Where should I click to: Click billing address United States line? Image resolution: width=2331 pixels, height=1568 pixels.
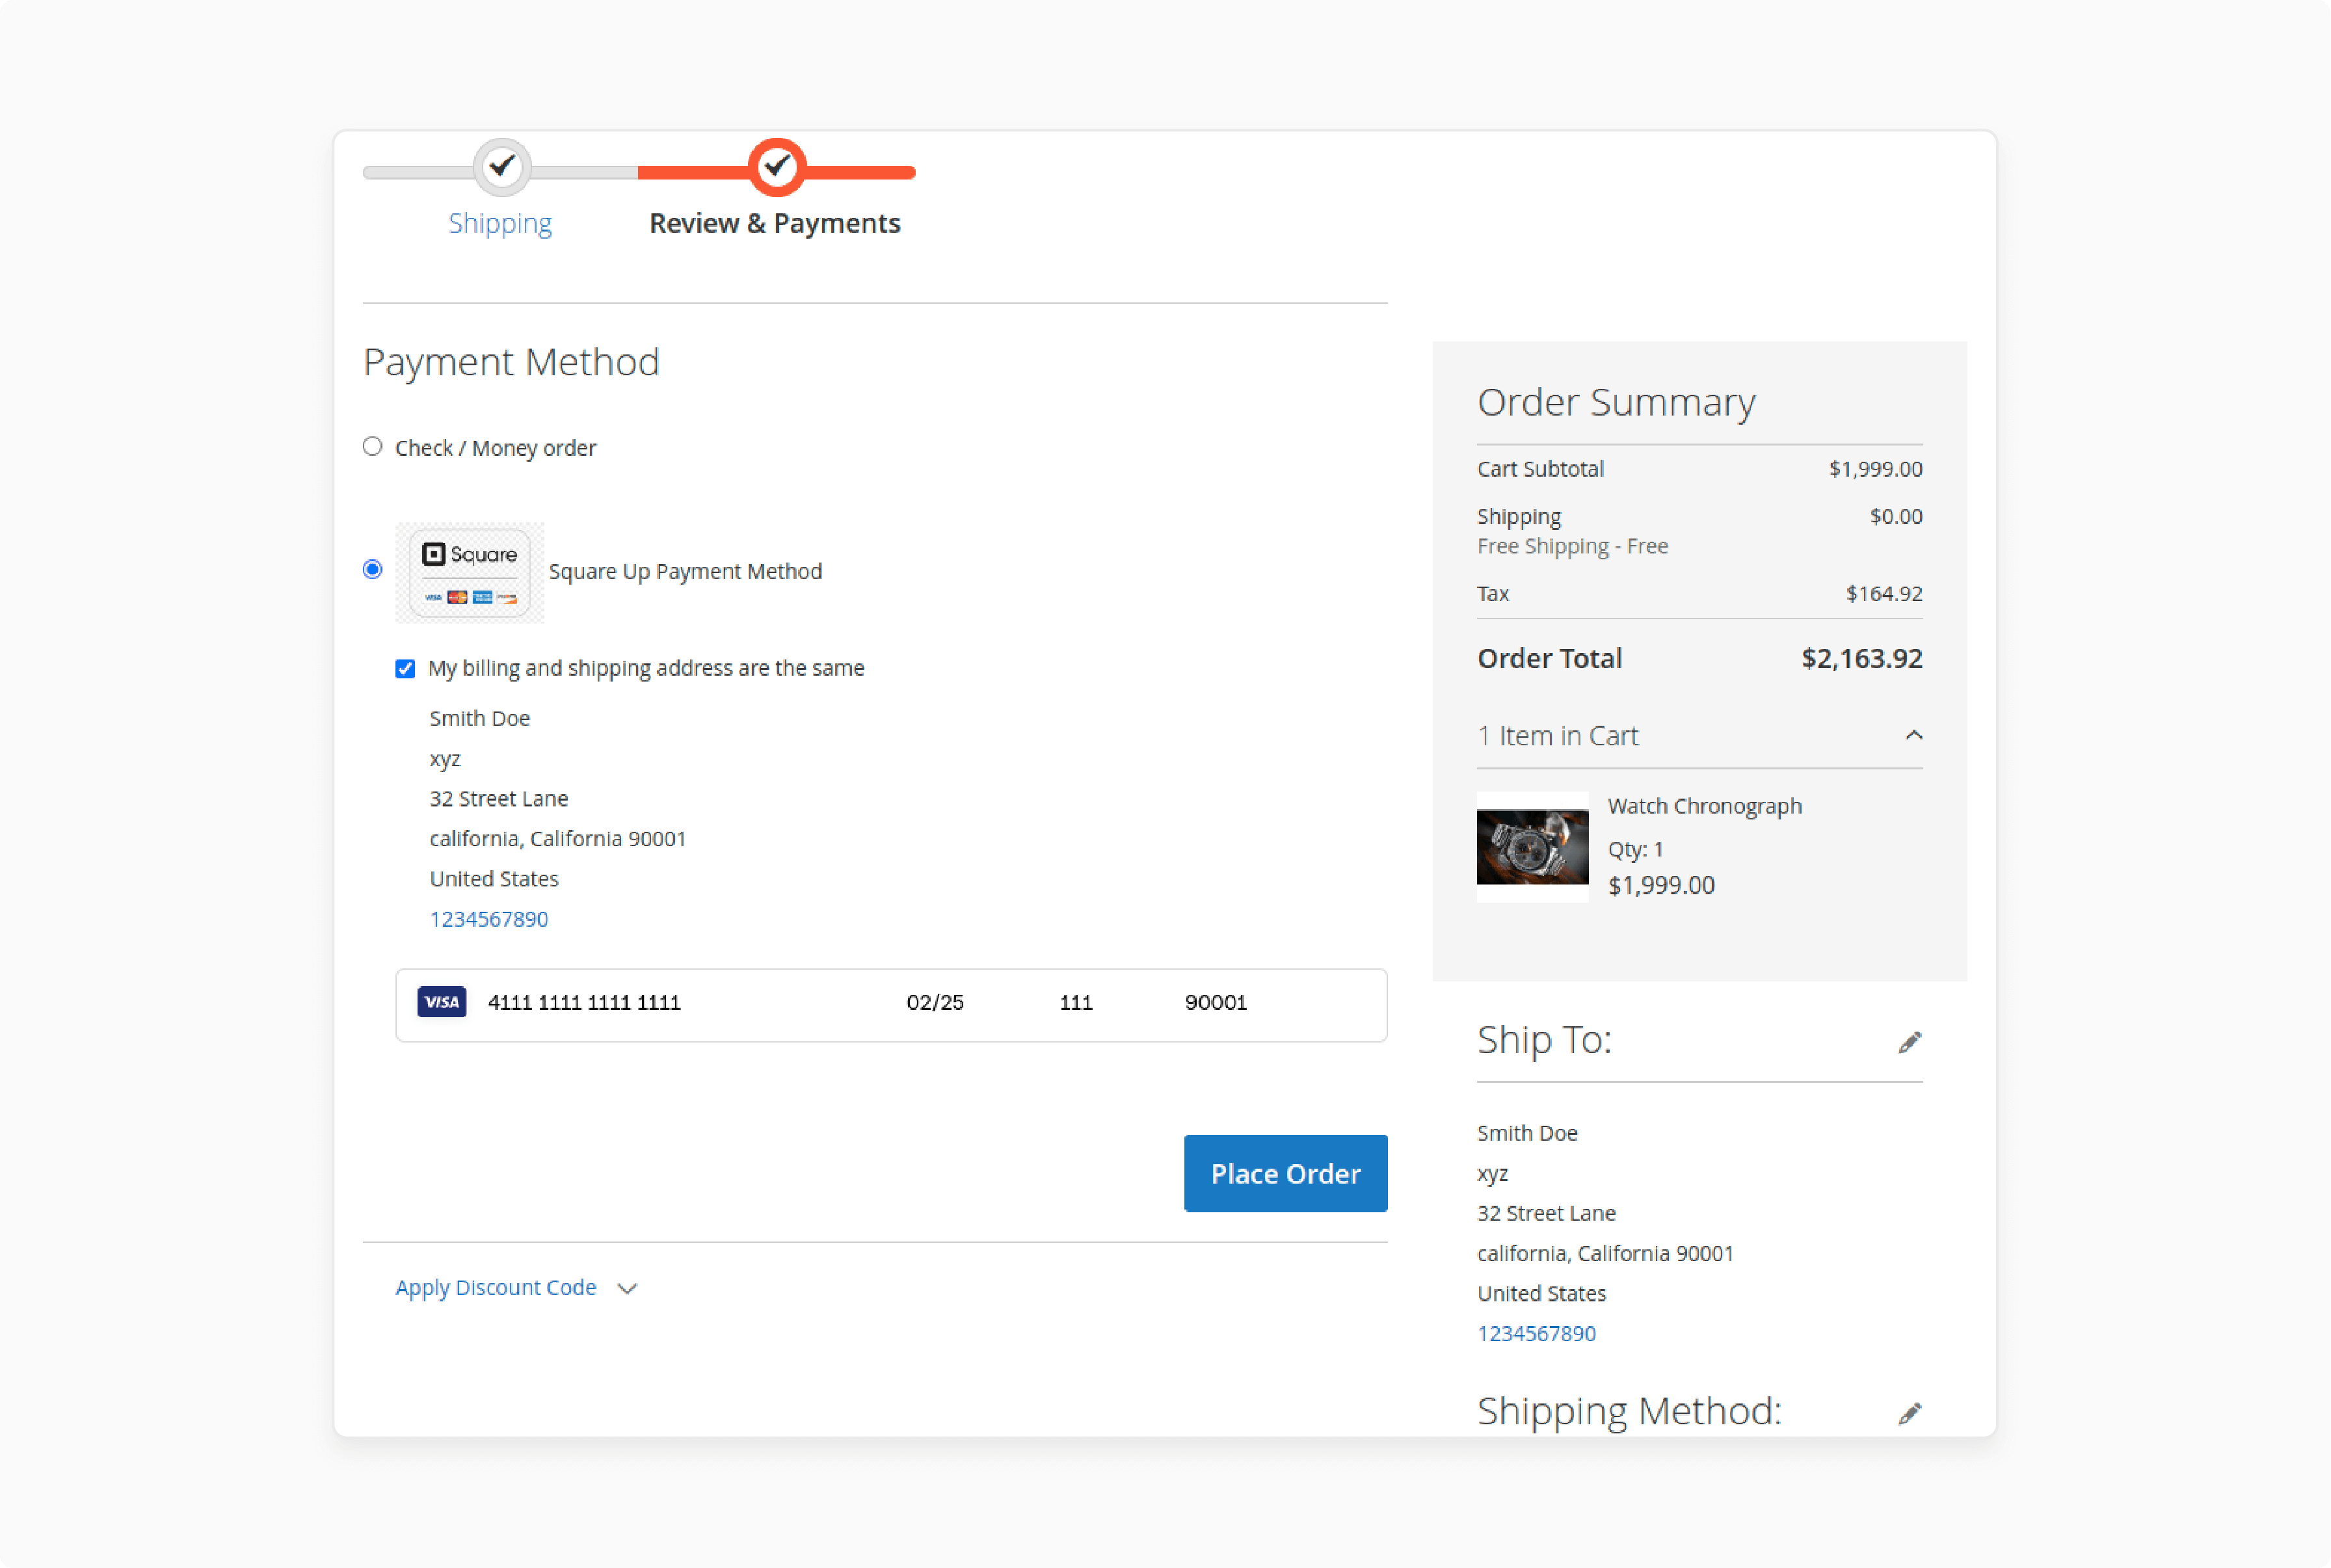[494, 879]
